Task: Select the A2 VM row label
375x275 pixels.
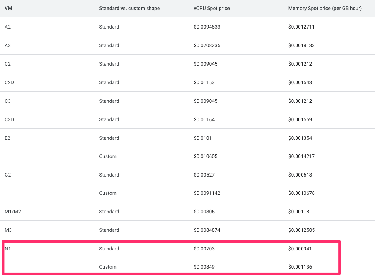Action: pos(8,27)
